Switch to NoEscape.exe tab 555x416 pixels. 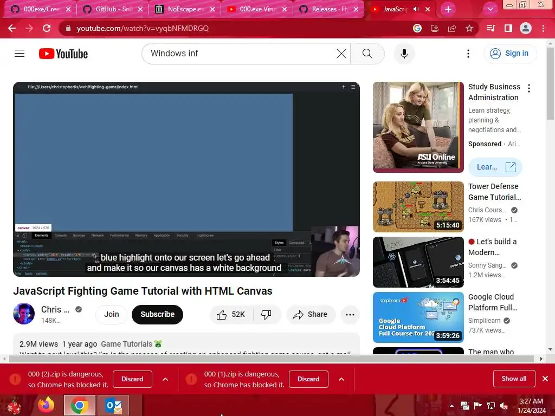coord(185,9)
